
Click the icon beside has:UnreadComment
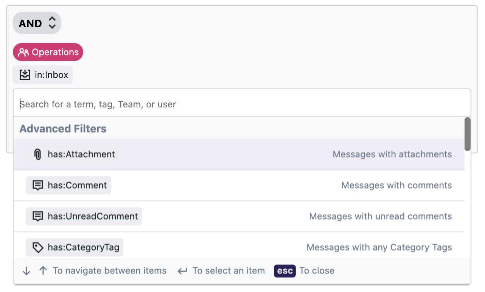coord(37,216)
